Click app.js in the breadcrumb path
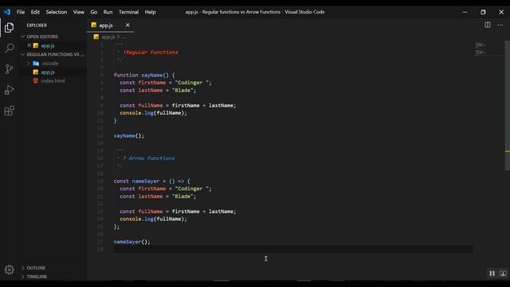 [x=108, y=37]
